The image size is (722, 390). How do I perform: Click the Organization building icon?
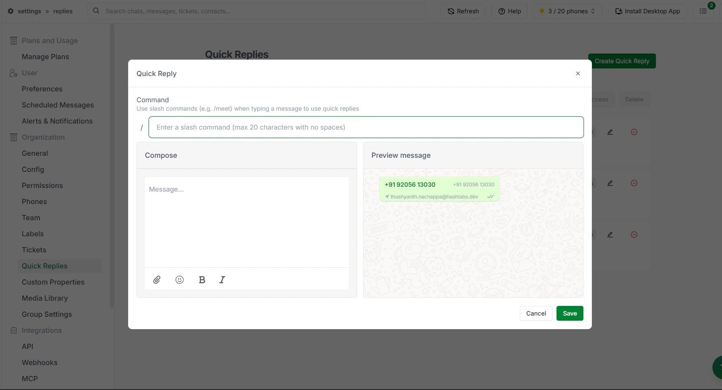tap(14, 137)
